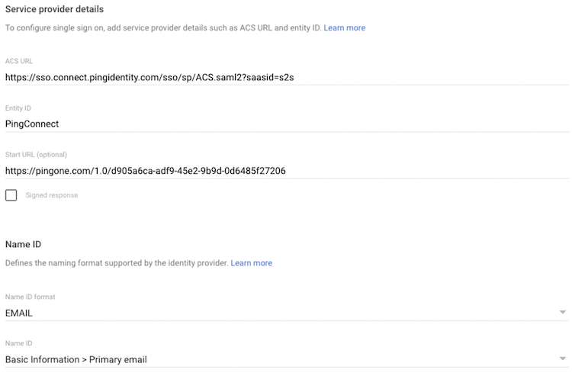This screenshot has height=373, width=572.
Task: Click the Start URL (optional) label
Action: point(35,155)
